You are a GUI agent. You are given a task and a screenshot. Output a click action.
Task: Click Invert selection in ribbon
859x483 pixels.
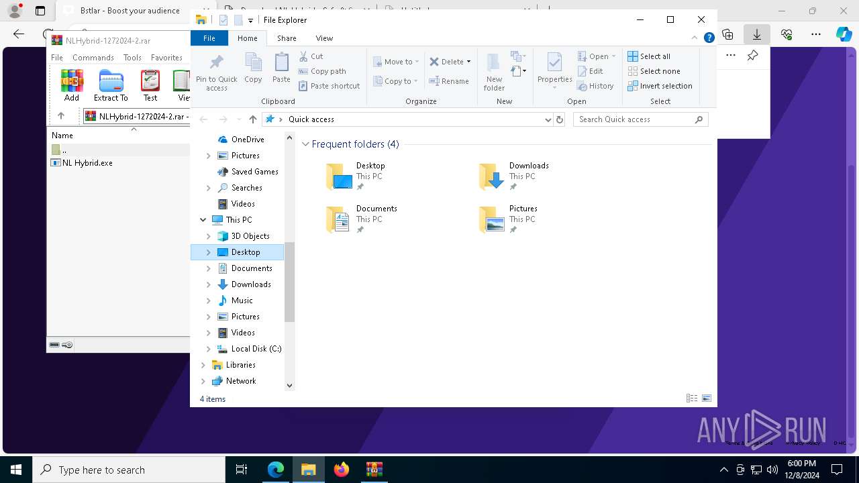tap(660, 86)
